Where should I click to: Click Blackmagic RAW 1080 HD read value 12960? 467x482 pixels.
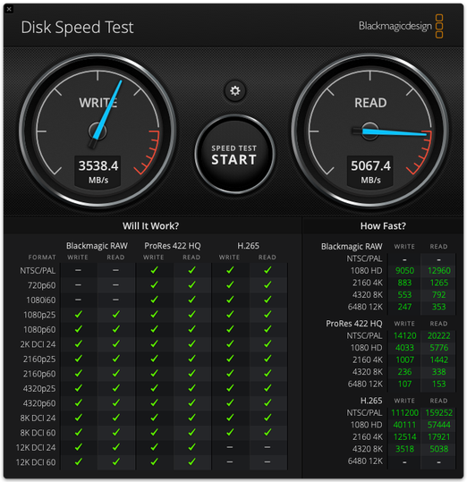tap(439, 270)
